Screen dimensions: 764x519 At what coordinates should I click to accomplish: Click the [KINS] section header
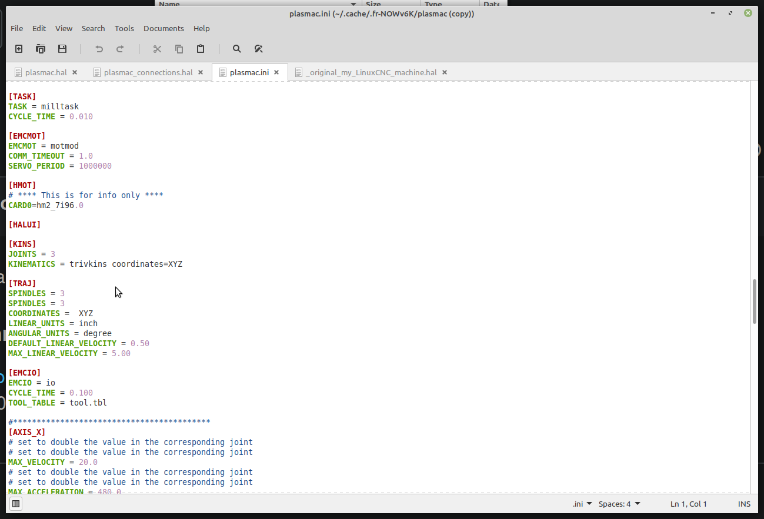point(22,245)
